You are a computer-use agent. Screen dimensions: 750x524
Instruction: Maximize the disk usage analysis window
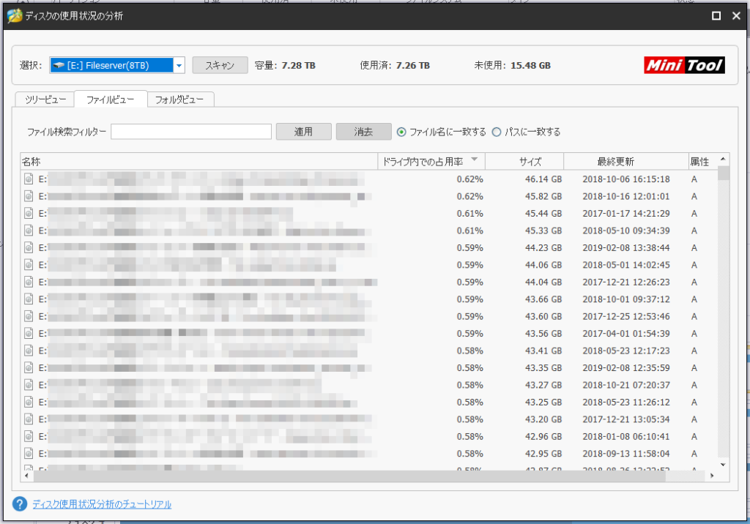(716, 16)
